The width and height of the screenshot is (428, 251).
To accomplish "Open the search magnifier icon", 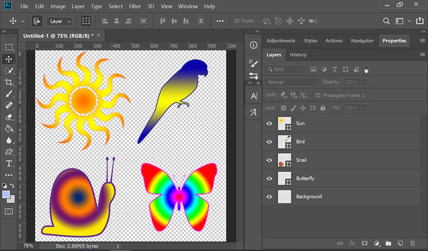I will coord(386,21).
